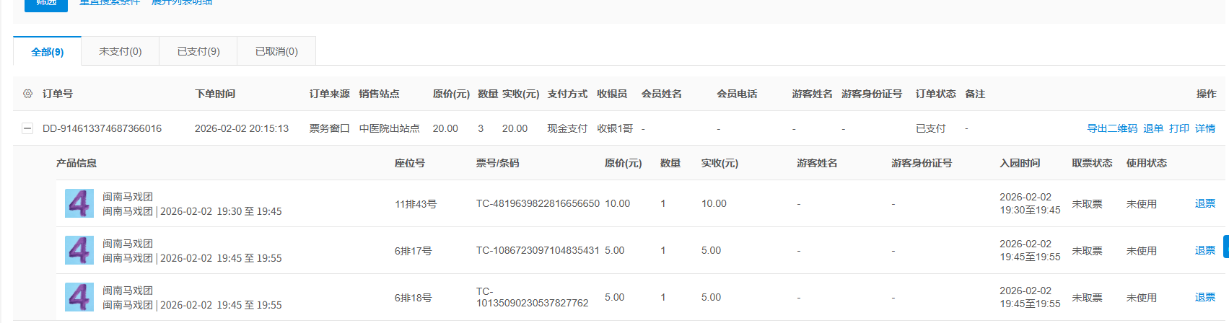The height and width of the screenshot is (323, 1229).
Task: Click thumbnail for seat 6排17号 ticket
Action: click(x=79, y=250)
